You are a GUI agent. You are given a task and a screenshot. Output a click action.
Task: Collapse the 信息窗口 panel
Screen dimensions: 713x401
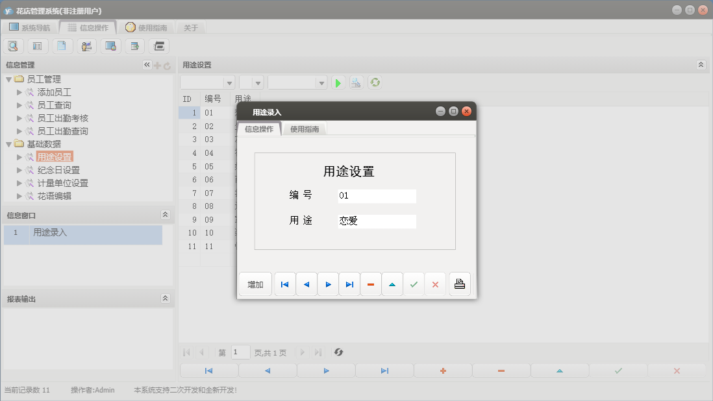(165, 215)
